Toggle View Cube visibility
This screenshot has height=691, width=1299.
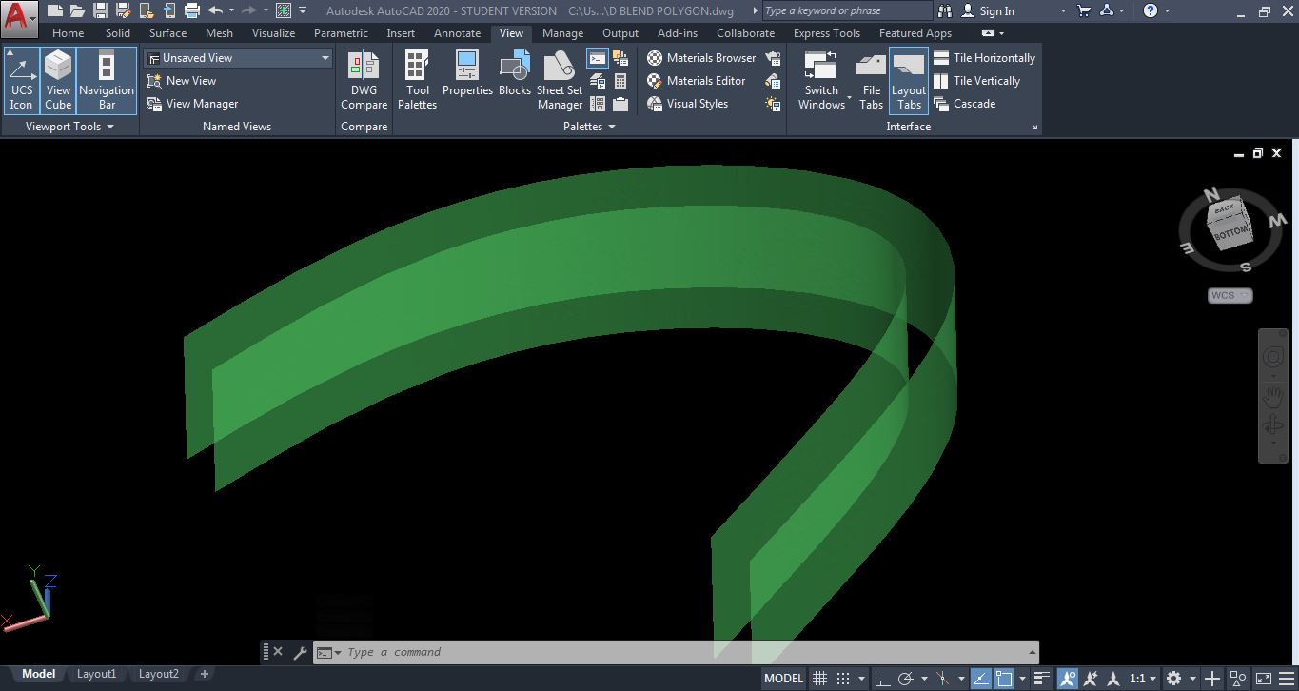58,81
